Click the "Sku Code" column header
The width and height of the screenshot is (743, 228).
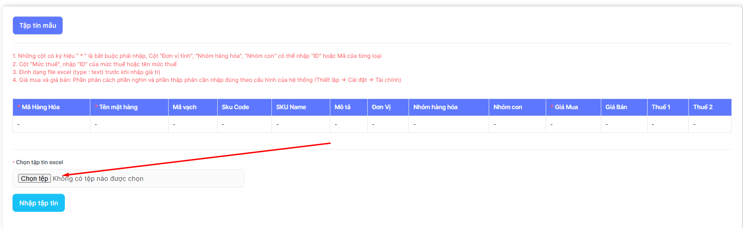pyautogui.click(x=235, y=107)
